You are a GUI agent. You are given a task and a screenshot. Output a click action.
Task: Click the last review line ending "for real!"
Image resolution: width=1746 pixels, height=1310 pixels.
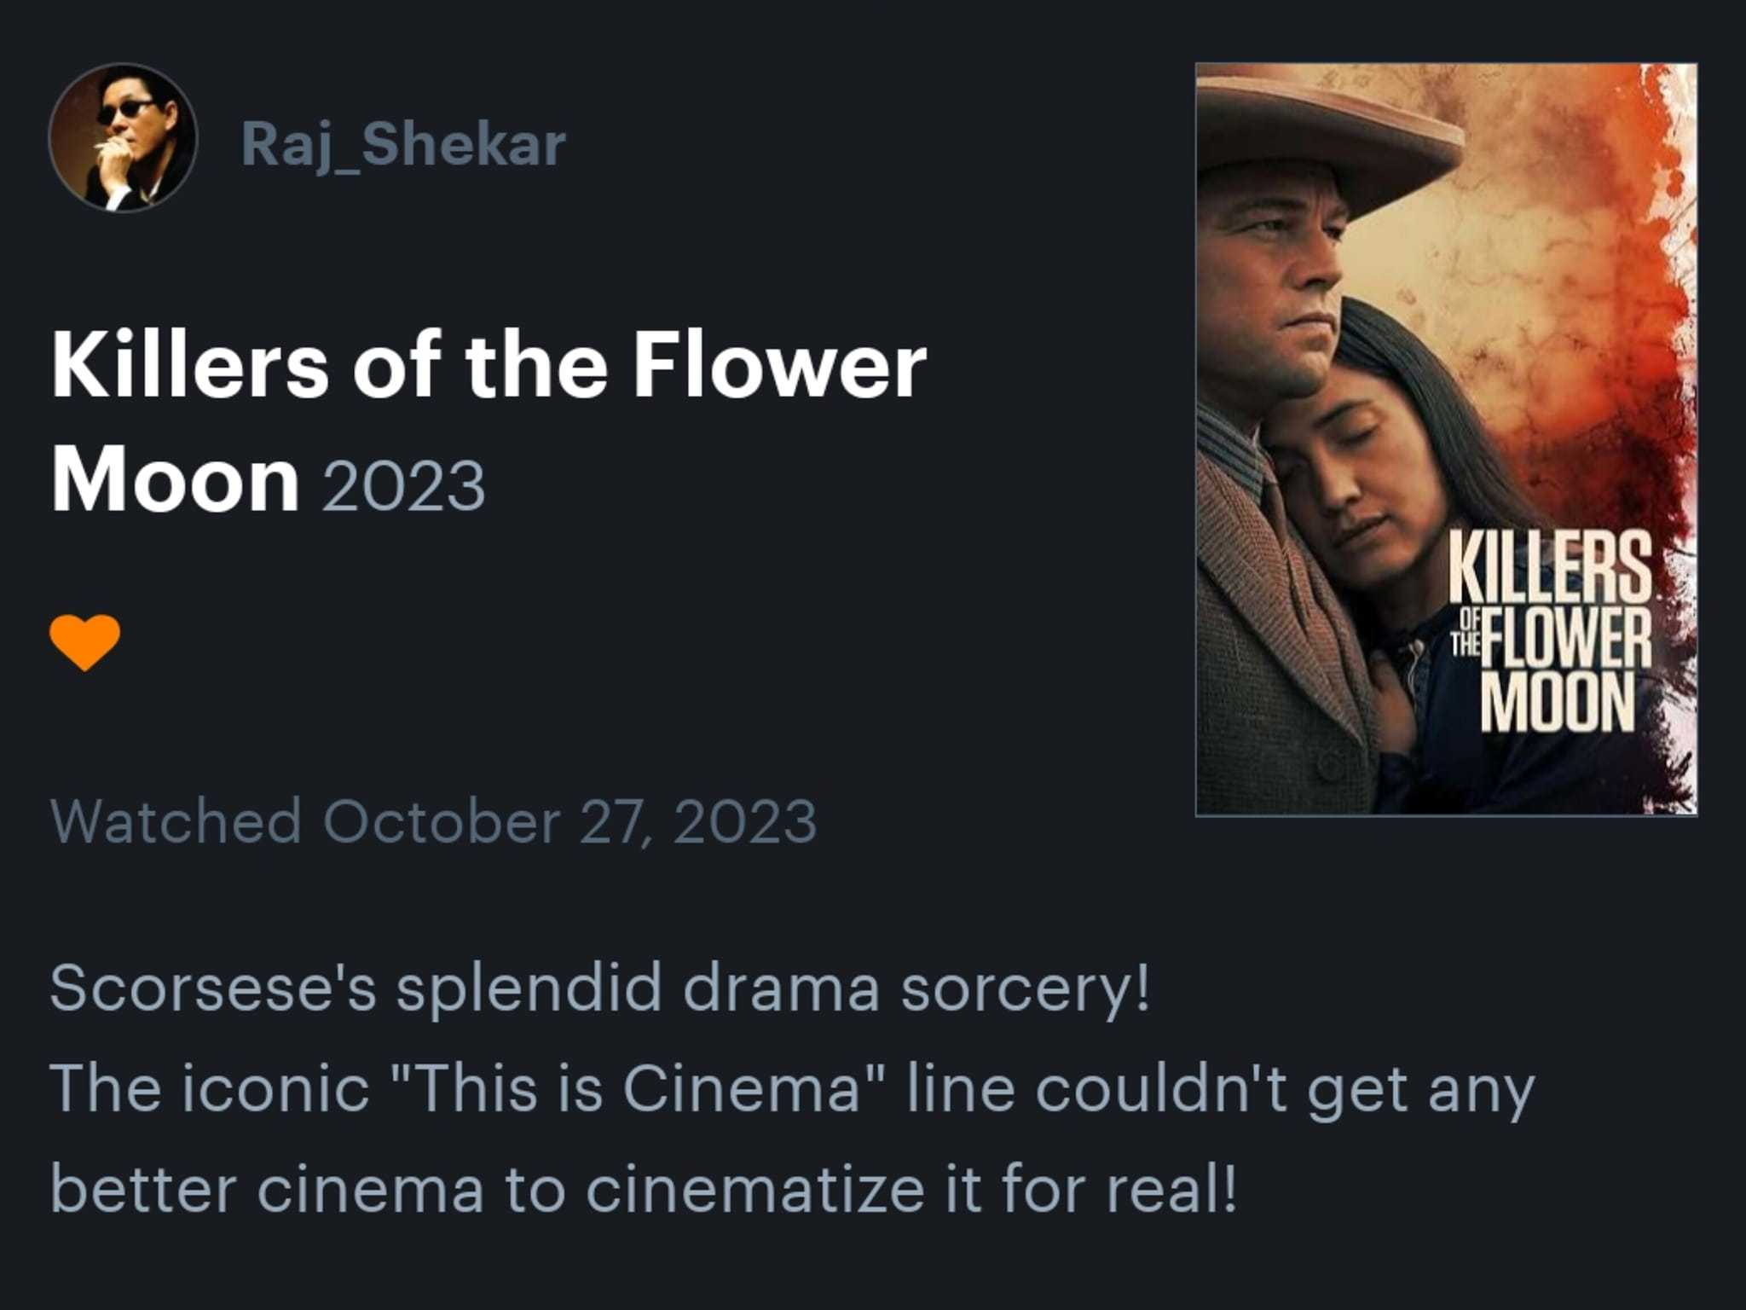[643, 1190]
